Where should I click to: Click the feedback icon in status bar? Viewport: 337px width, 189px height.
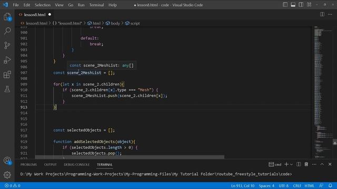321,185
